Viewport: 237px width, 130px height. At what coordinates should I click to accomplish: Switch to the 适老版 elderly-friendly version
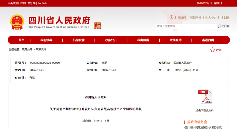(225, 18)
